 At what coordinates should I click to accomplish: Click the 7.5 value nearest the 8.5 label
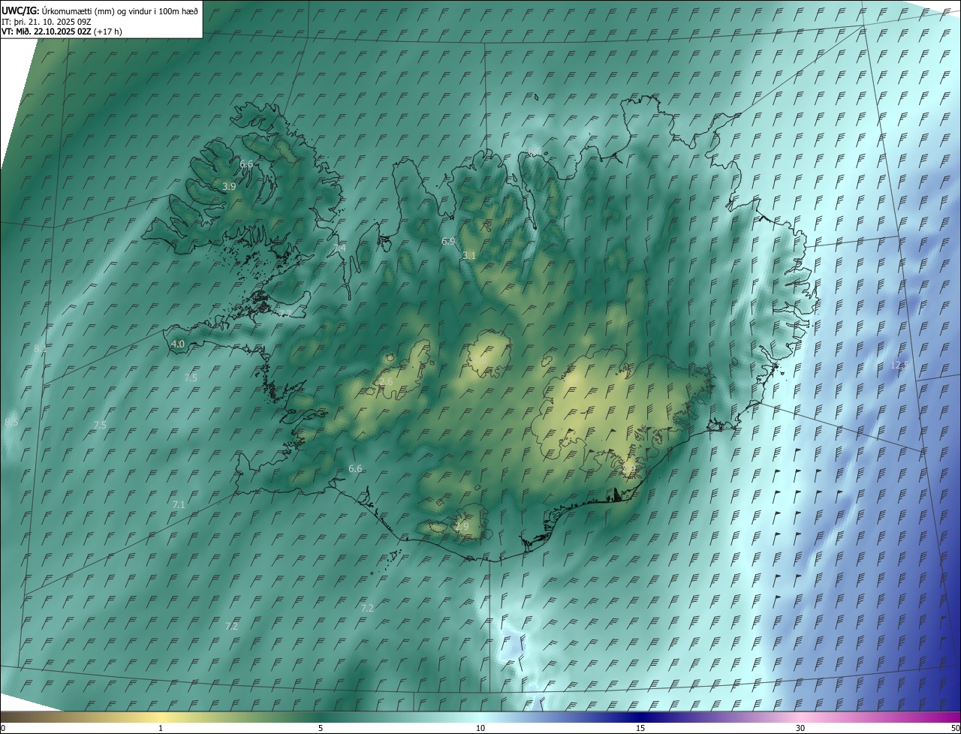(100, 426)
